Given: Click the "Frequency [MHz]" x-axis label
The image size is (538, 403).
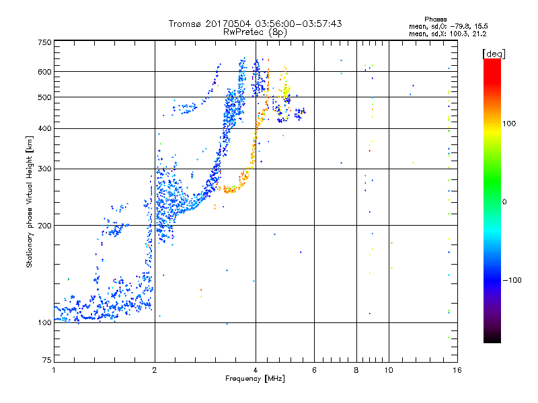Looking at the screenshot, I should coord(255,379).
